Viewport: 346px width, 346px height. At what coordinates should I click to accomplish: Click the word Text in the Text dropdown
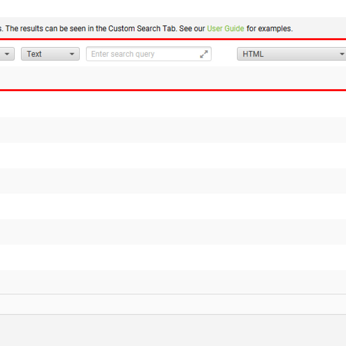[34, 54]
